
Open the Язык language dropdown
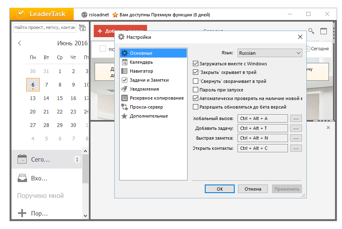(x=270, y=53)
